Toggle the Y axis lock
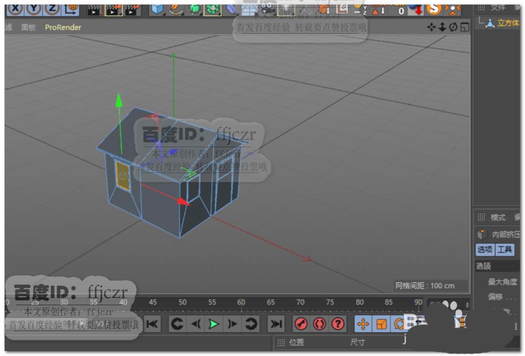Viewport: 525px width, 356px height. (x=34, y=9)
